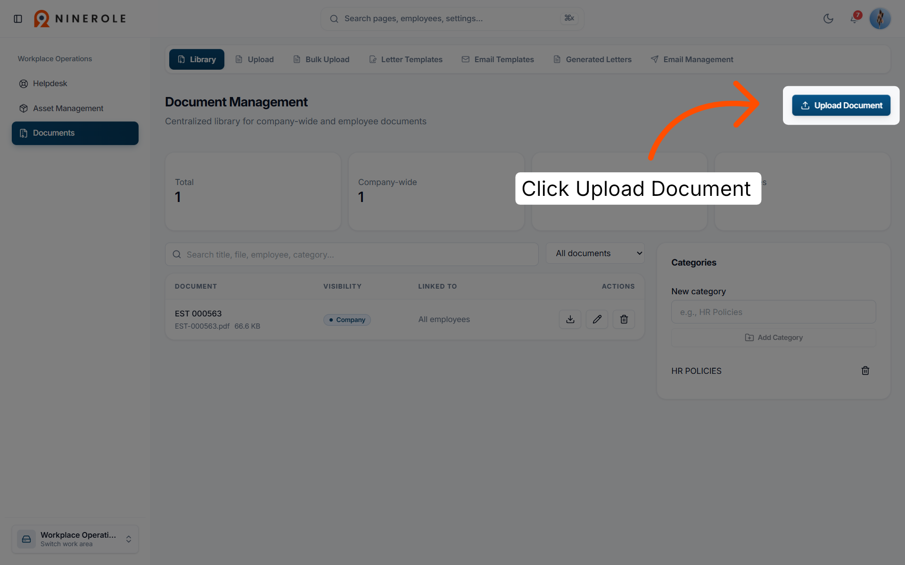Download EST 000563 document
Screen dimensions: 905x565
[570, 319]
